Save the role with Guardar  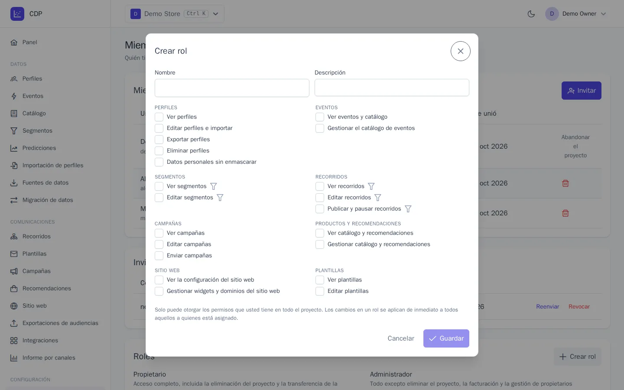pyautogui.click(x=446, y=338)
